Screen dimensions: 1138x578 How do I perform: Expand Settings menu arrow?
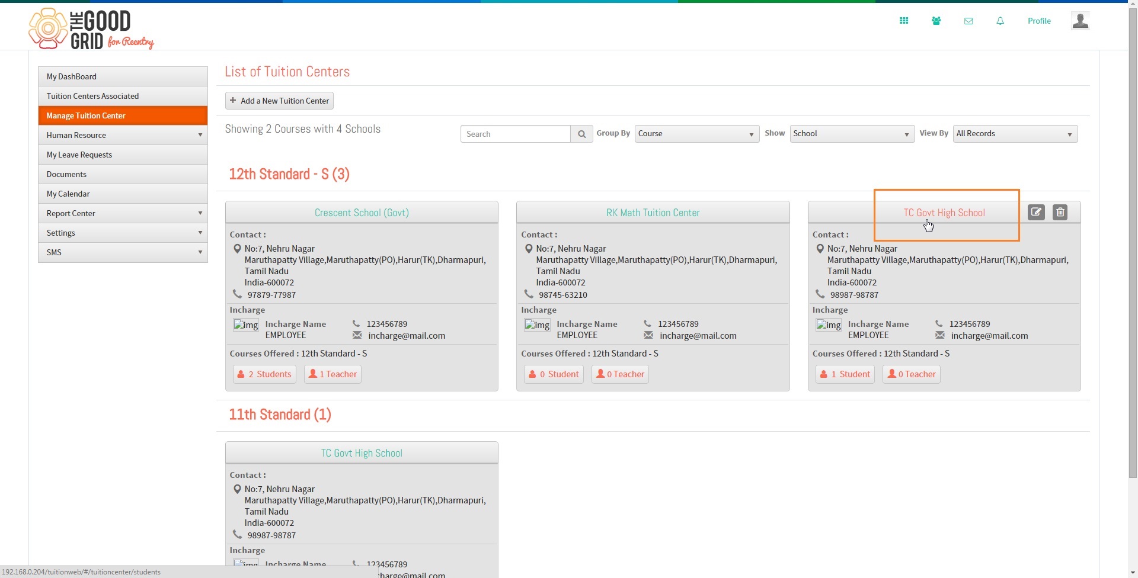(x=200, y=233)
